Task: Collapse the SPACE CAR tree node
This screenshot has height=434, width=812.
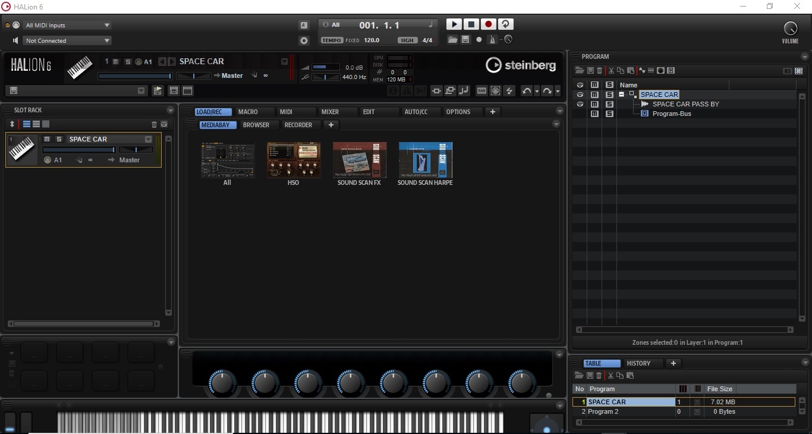Action: (621, 95)
